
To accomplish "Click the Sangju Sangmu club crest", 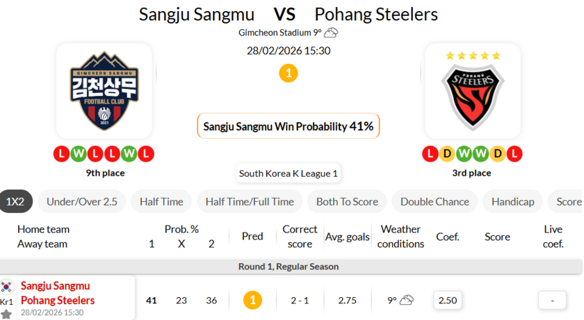I will [104, 91].
